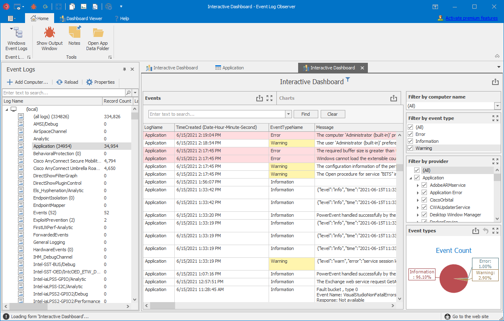The image size is (504, 321).
Task: Click the undo arrow in Event types
Action: [x=486, y=231]
